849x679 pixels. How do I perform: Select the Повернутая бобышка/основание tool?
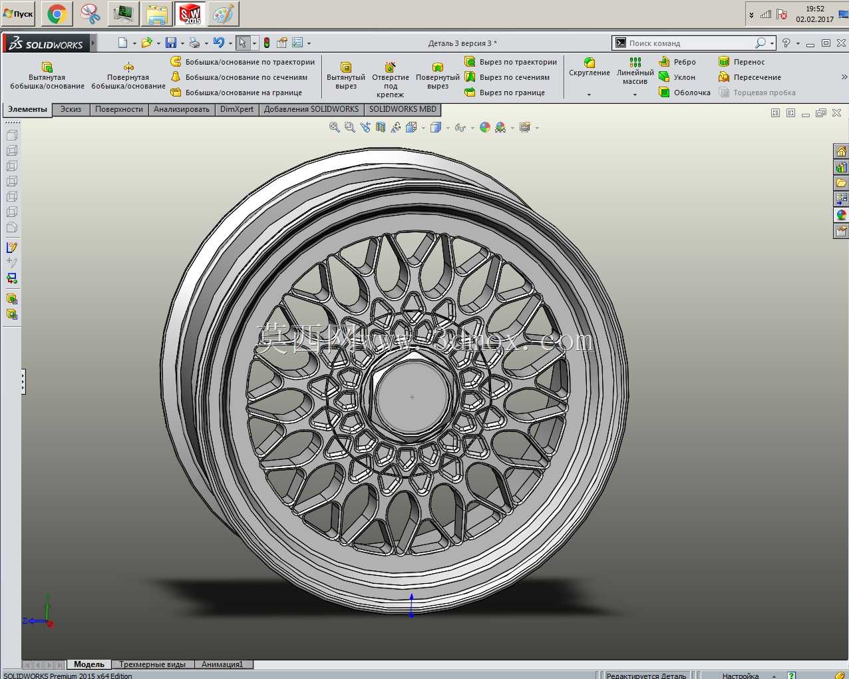coord(128,76)
